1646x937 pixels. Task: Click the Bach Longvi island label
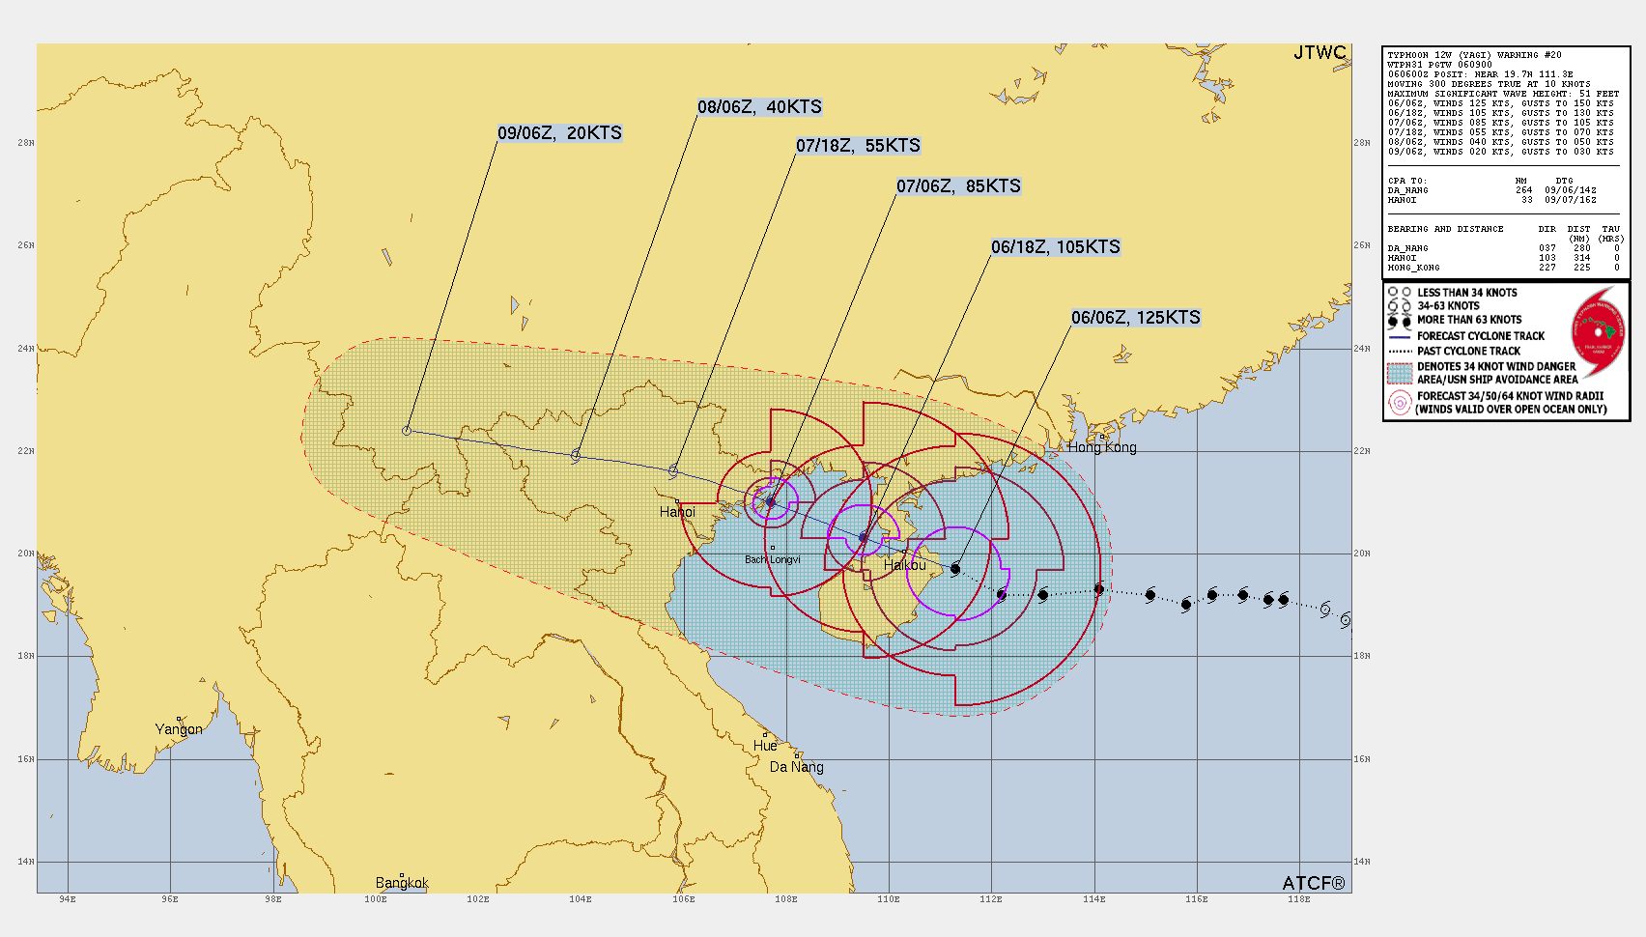point(772,559)
